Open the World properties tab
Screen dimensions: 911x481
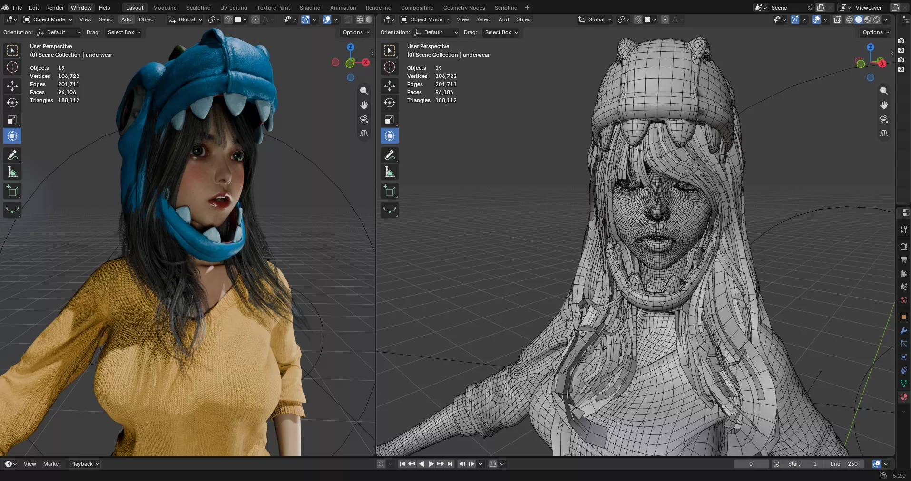tap(903, 300)
